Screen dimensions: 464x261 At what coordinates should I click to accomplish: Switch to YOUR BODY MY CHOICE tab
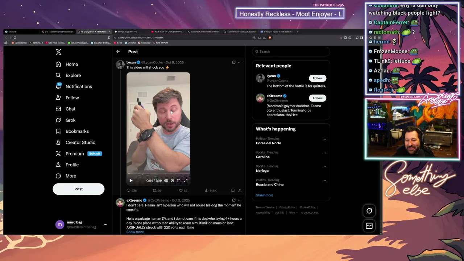(x=166, y=32)
